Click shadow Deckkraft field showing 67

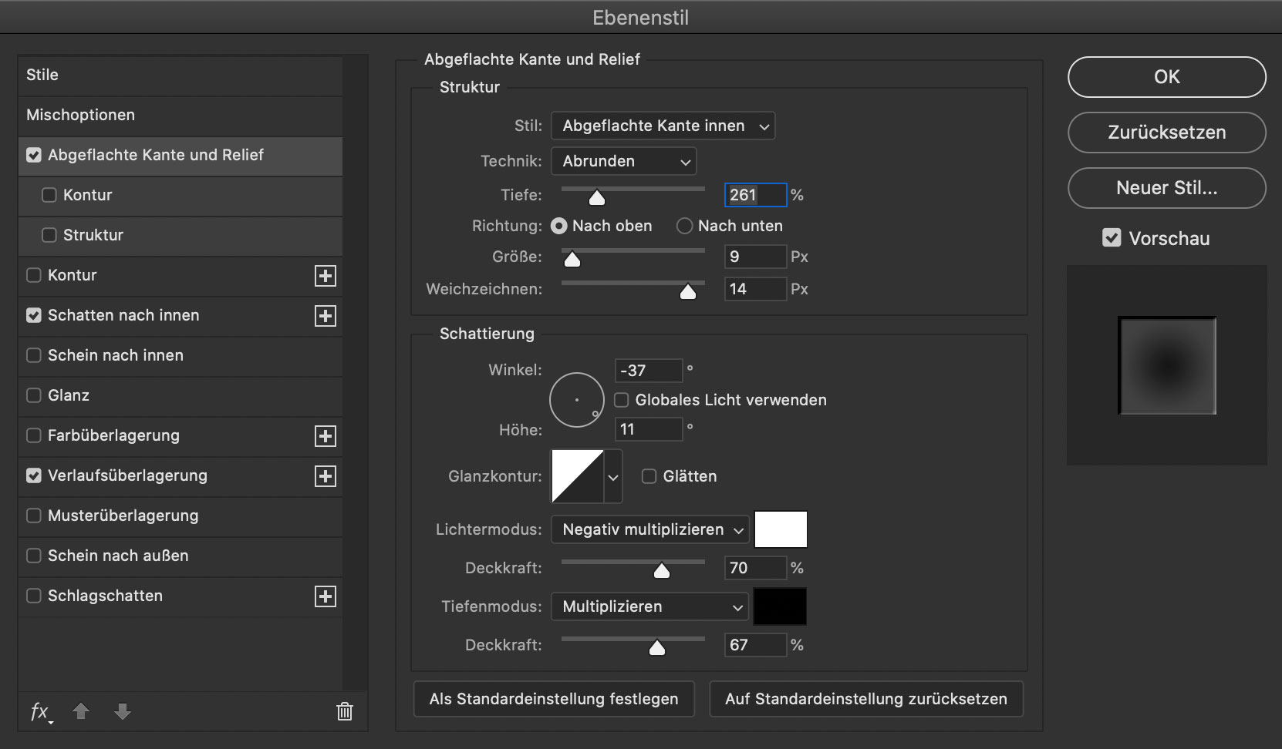click(756, 645)
